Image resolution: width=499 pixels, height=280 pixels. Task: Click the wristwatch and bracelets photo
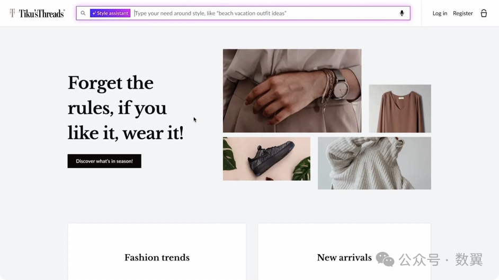(x=292, y=90)
